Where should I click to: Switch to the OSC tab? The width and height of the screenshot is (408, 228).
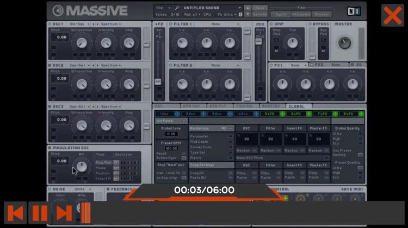click(166, 106)
